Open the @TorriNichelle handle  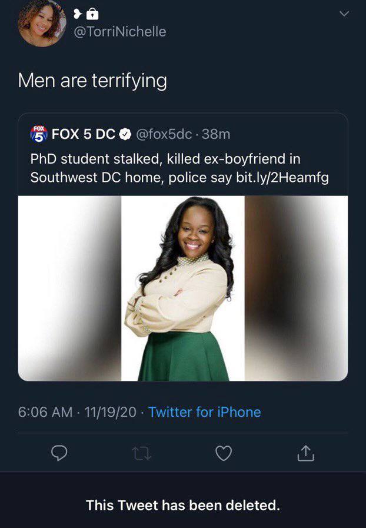pyautogui.click(x=119, y=32)
